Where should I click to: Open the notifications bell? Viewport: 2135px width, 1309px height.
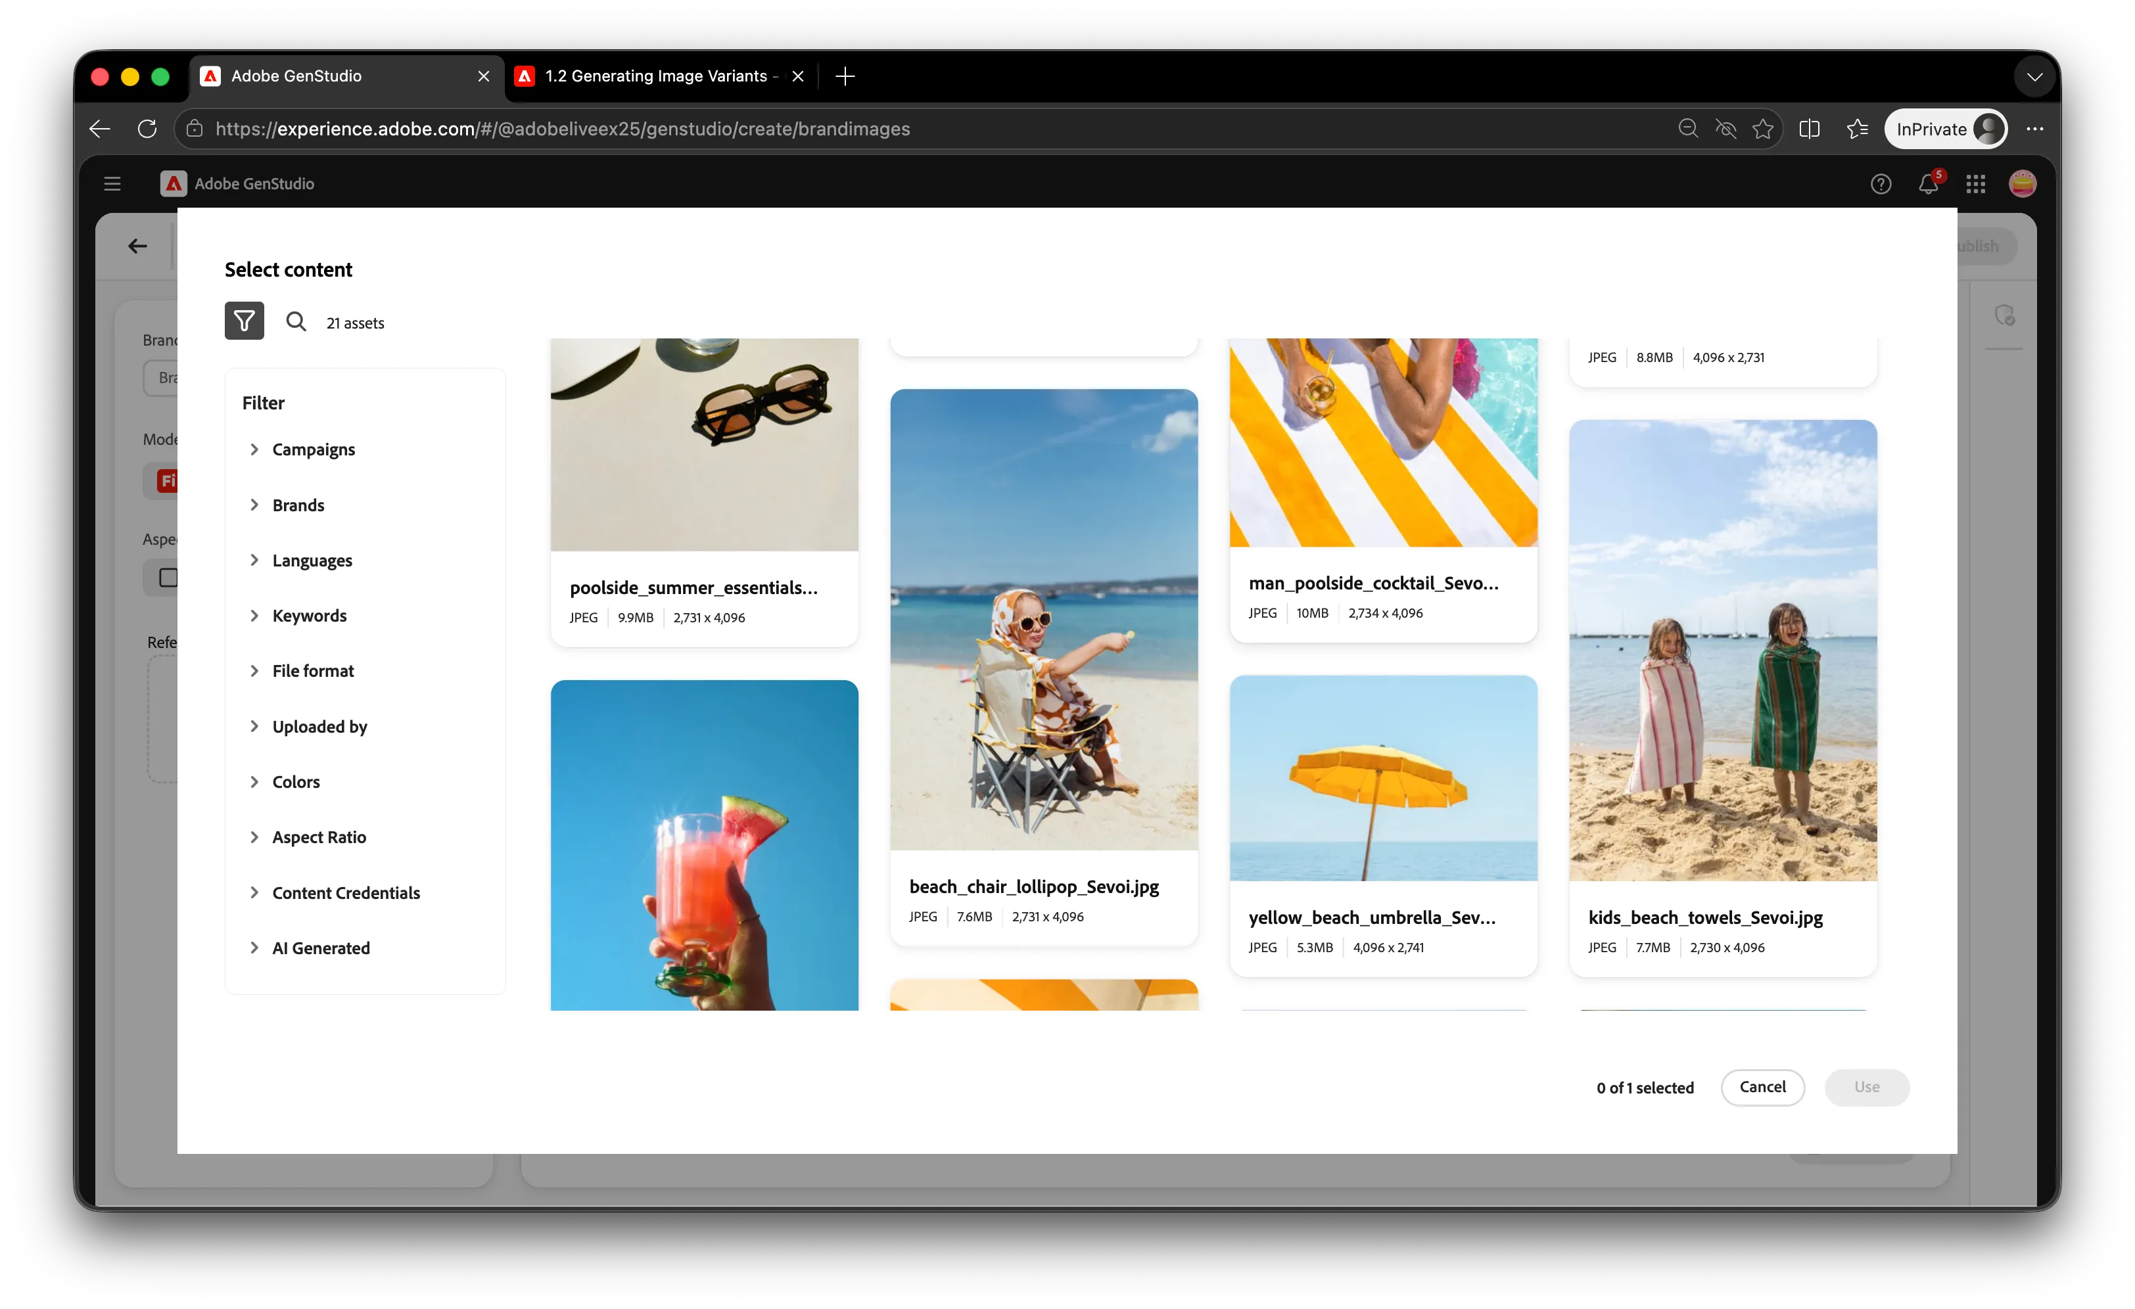[1928, 183]
